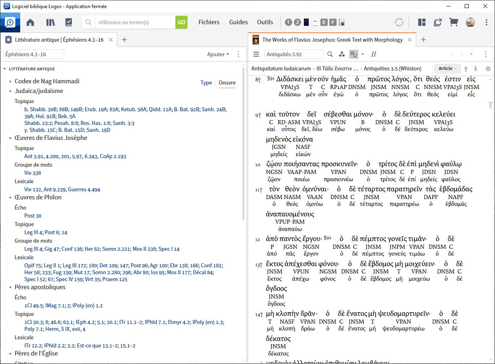Open the Home dashboard icon
The image size is (495, 364).
tap(30, 22)
